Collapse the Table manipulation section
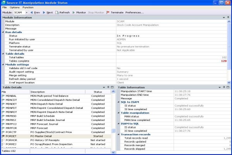Viewport: 232px width, 155px height. point(118,113)
